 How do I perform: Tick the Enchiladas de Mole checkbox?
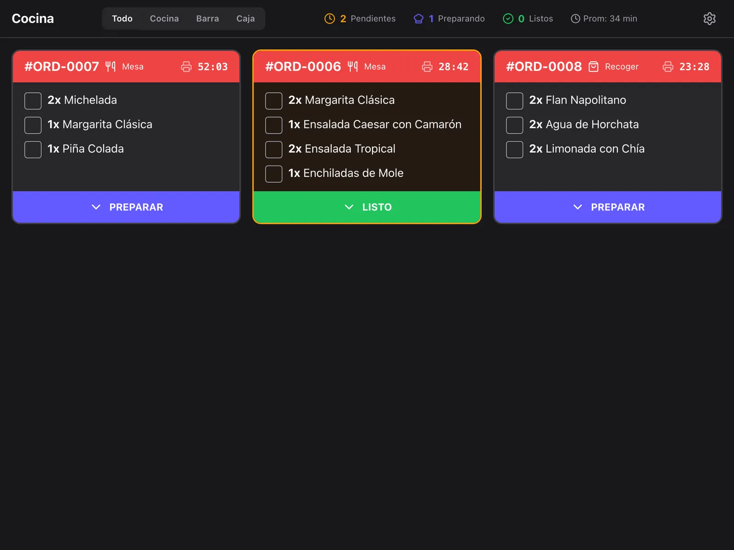click(x=274, y=174)
